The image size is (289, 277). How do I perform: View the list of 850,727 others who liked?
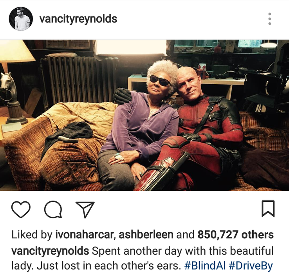pos(236,234)
